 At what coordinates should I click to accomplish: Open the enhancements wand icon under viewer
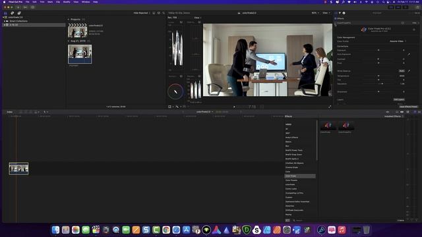pyautogui.click(x=177, y=107)
